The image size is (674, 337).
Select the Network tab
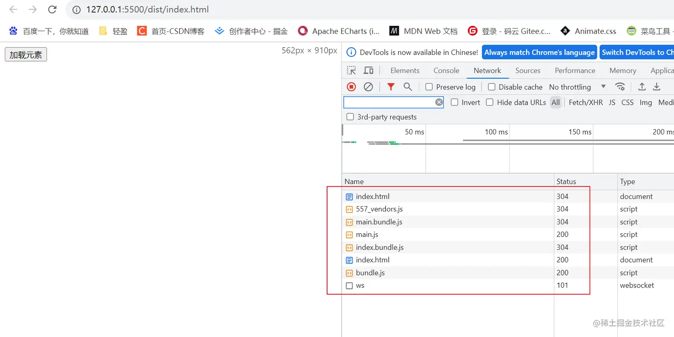[x=487, y=70]
